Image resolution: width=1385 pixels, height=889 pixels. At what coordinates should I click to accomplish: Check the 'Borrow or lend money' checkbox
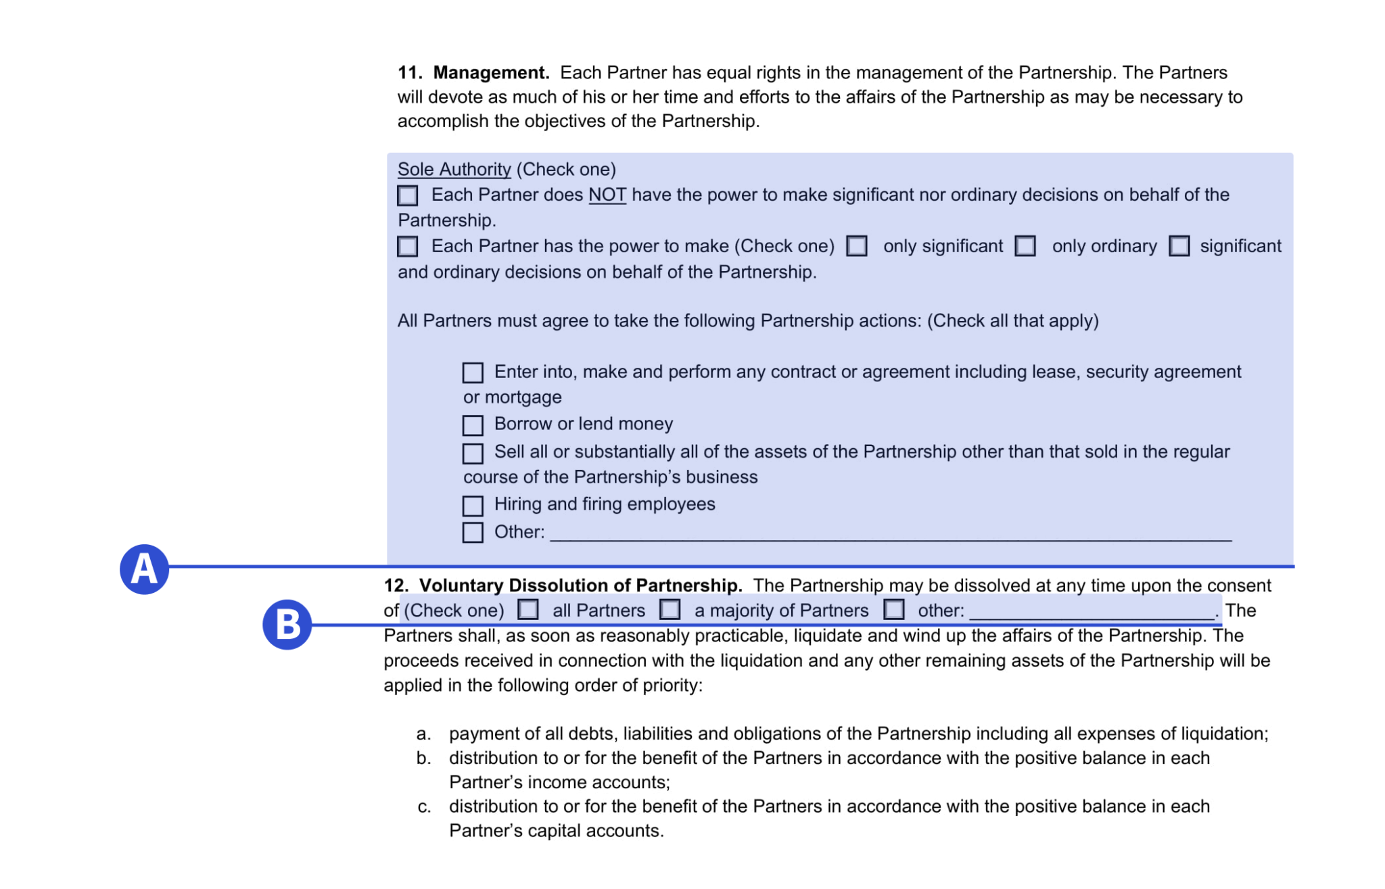(469, 425)
